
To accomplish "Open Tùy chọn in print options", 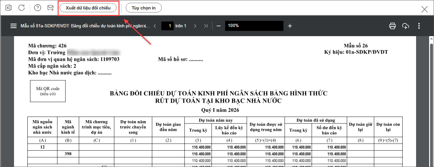I will (x=144, y=8).
